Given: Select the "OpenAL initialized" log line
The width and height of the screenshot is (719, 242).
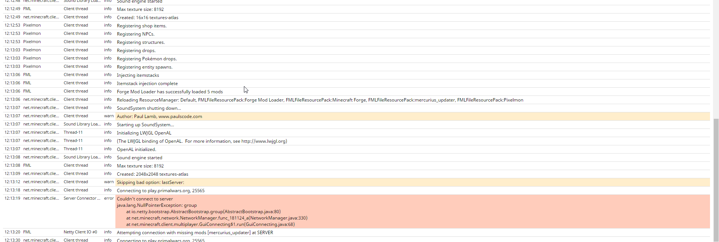Looking at the screenshot, I should tap(136, 149).
